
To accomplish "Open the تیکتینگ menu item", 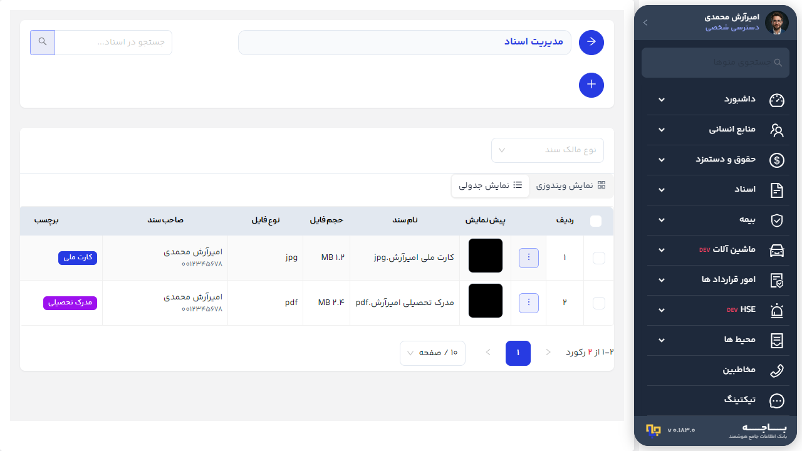I will tap(717, 401).
